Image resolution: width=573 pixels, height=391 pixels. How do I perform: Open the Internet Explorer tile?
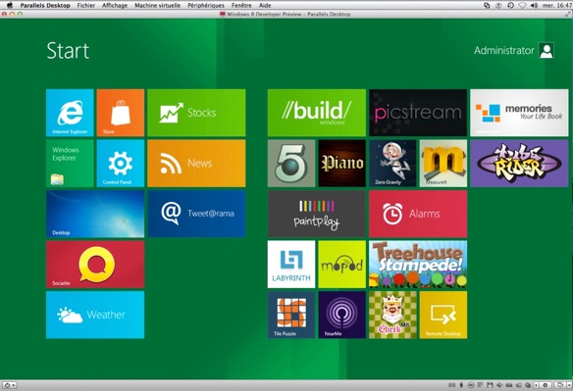tap(70, 113)
